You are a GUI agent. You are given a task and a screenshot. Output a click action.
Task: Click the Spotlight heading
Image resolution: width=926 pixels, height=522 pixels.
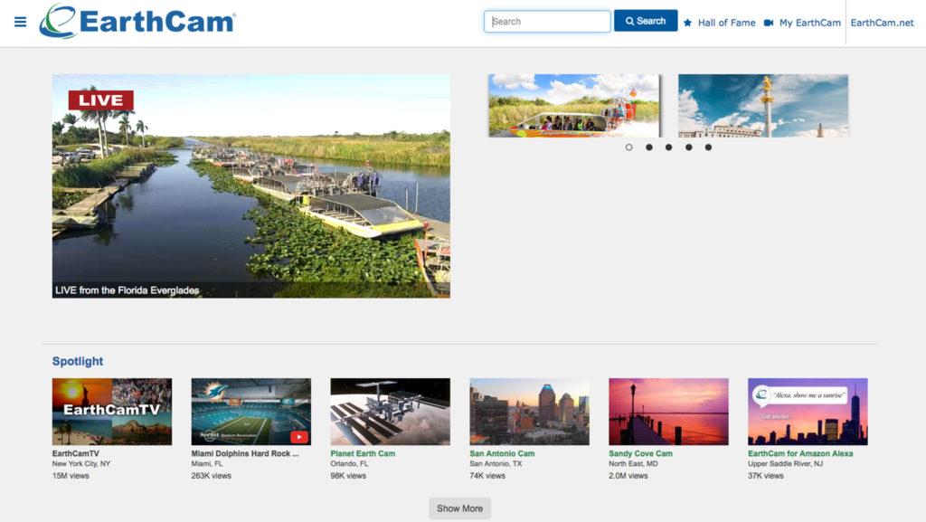coord(78,361)
